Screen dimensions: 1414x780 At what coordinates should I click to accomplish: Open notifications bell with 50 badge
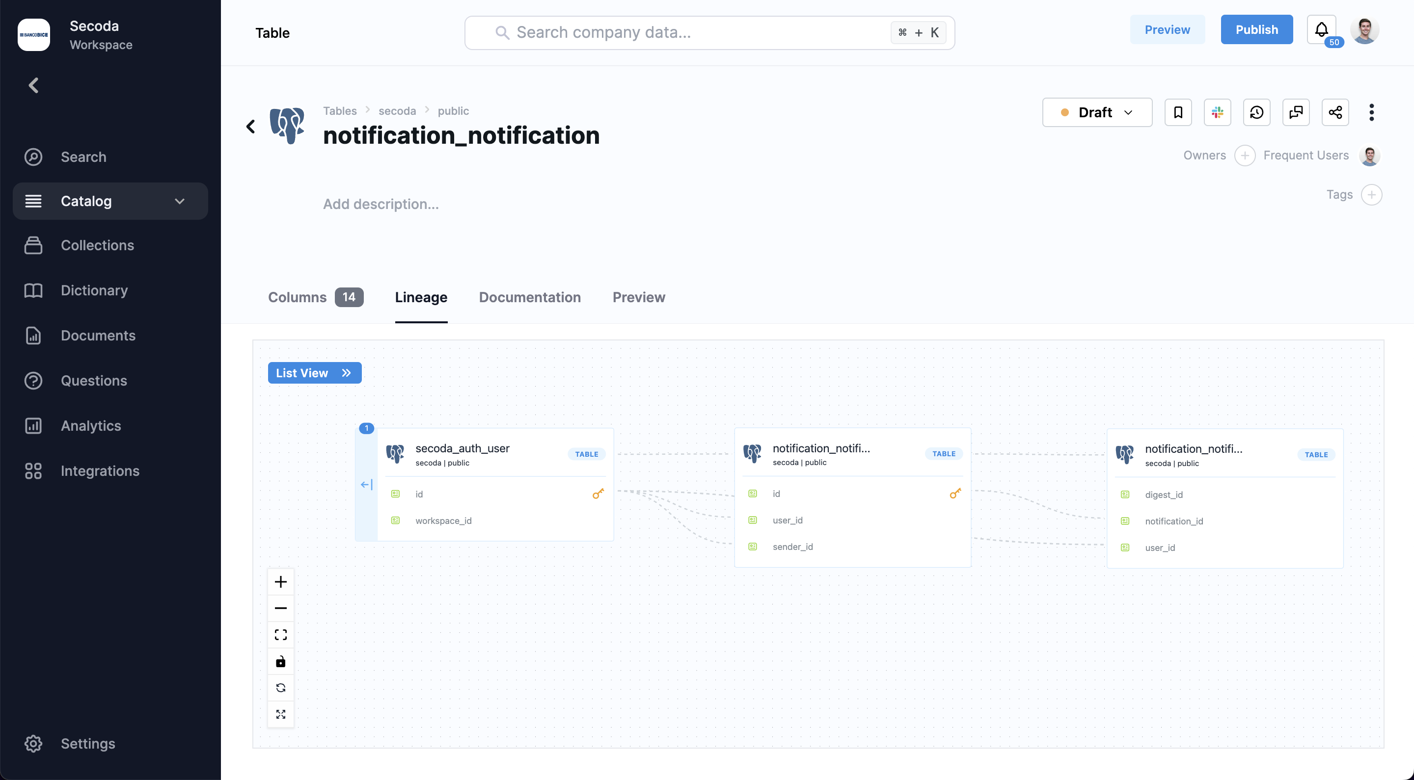coord(1321,29)
